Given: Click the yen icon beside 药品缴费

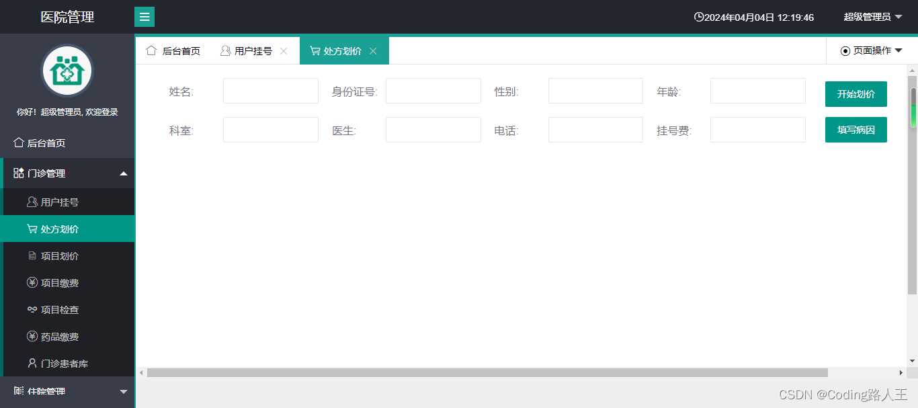Looking at the screenshot, I should click(32, 337).
